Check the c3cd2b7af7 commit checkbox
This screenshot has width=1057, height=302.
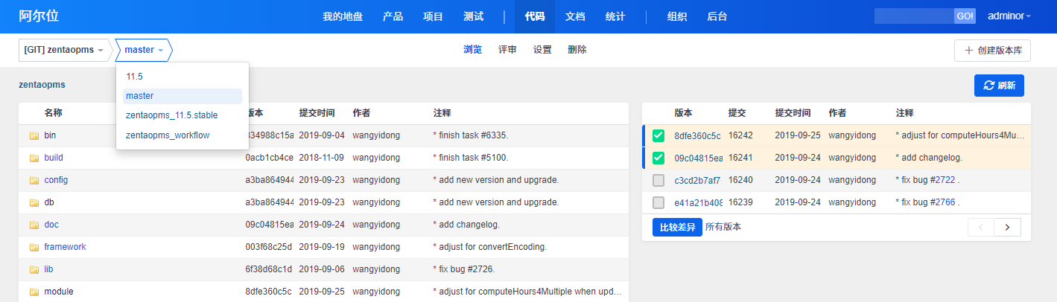tap(658, 180)
